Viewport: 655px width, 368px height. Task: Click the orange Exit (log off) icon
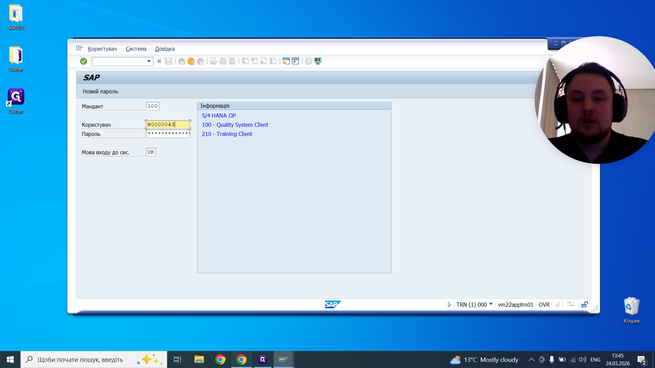pyautogui.click(x=191, y=61)
